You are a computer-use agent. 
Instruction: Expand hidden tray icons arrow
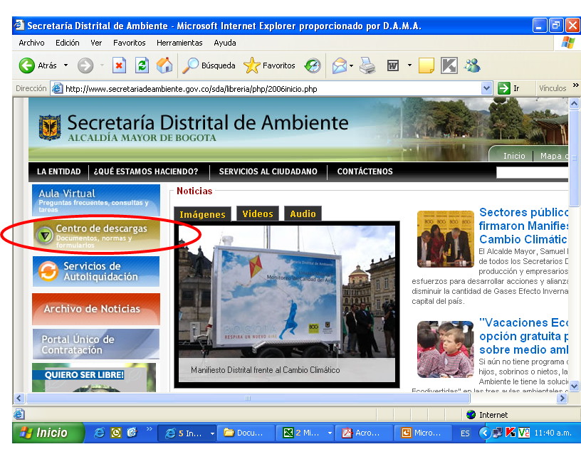point(485,433)
